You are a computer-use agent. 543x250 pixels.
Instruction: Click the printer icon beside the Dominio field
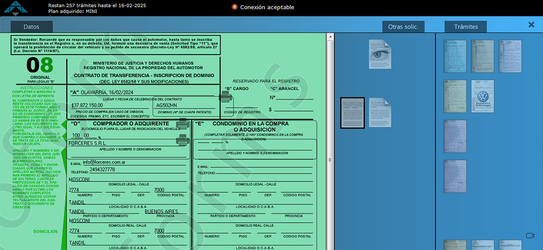click(x=226, y=97)
